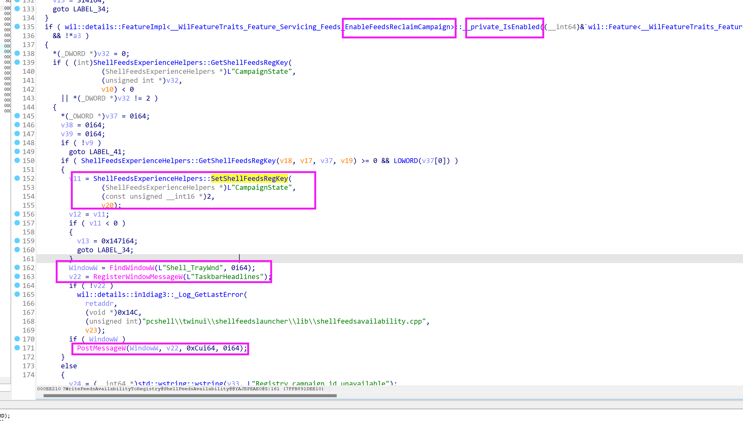Click the breakpoint dot on line 135
The image size is (743, 421).
[17, 26]
